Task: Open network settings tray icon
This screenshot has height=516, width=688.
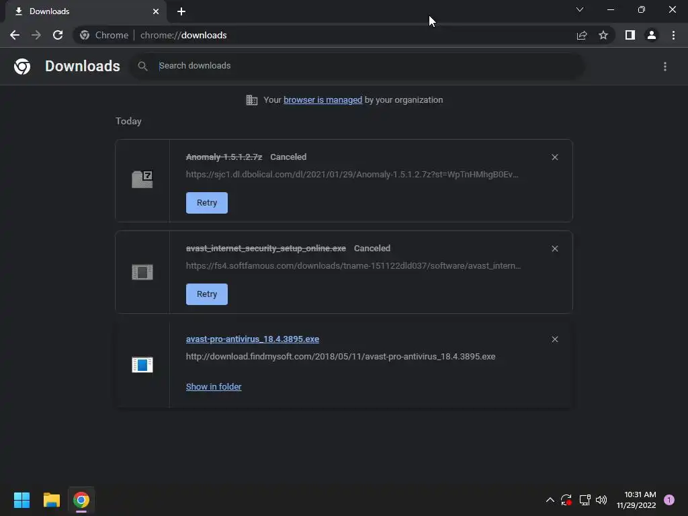Action: (x=585, y=500)
